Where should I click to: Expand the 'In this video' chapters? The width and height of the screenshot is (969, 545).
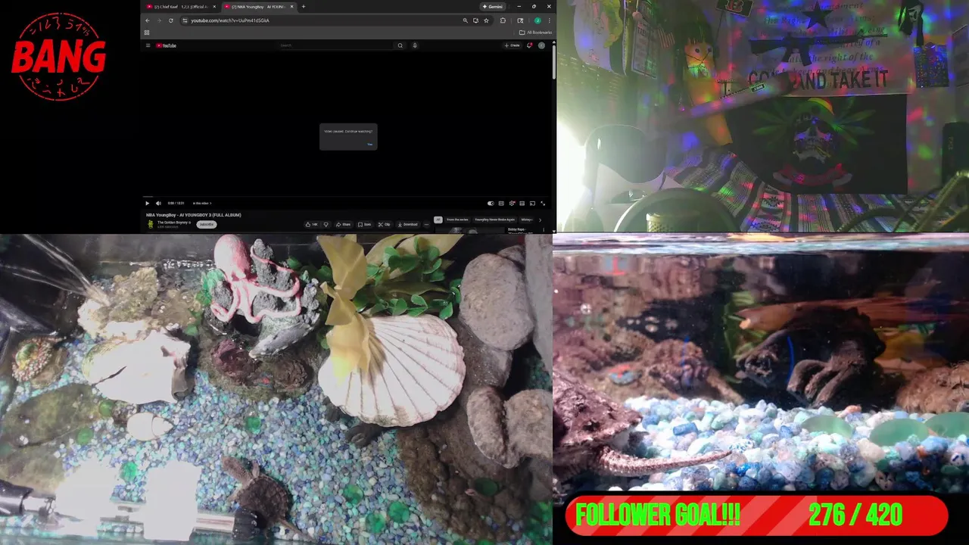(202, 203)
